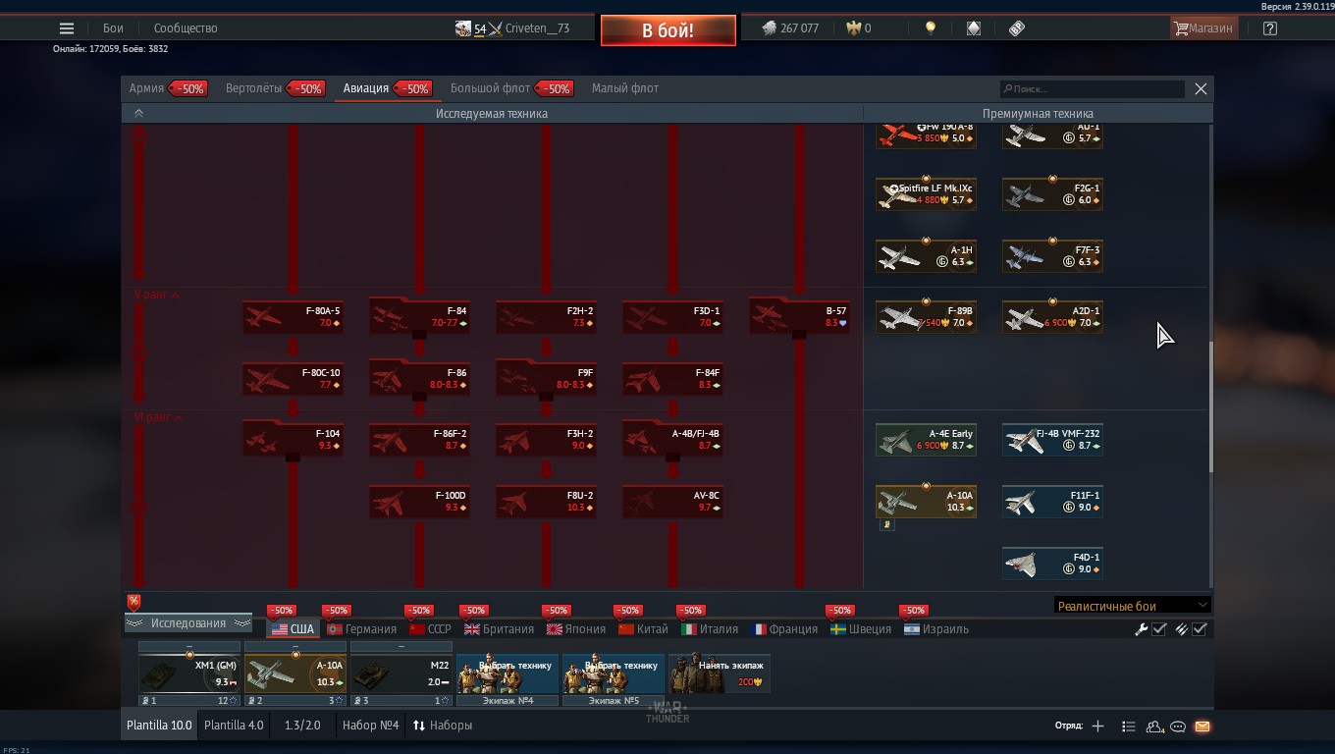The image size is (1335, 754).
Task: Open player profile Criveten__73
Action: pos(537,28)
